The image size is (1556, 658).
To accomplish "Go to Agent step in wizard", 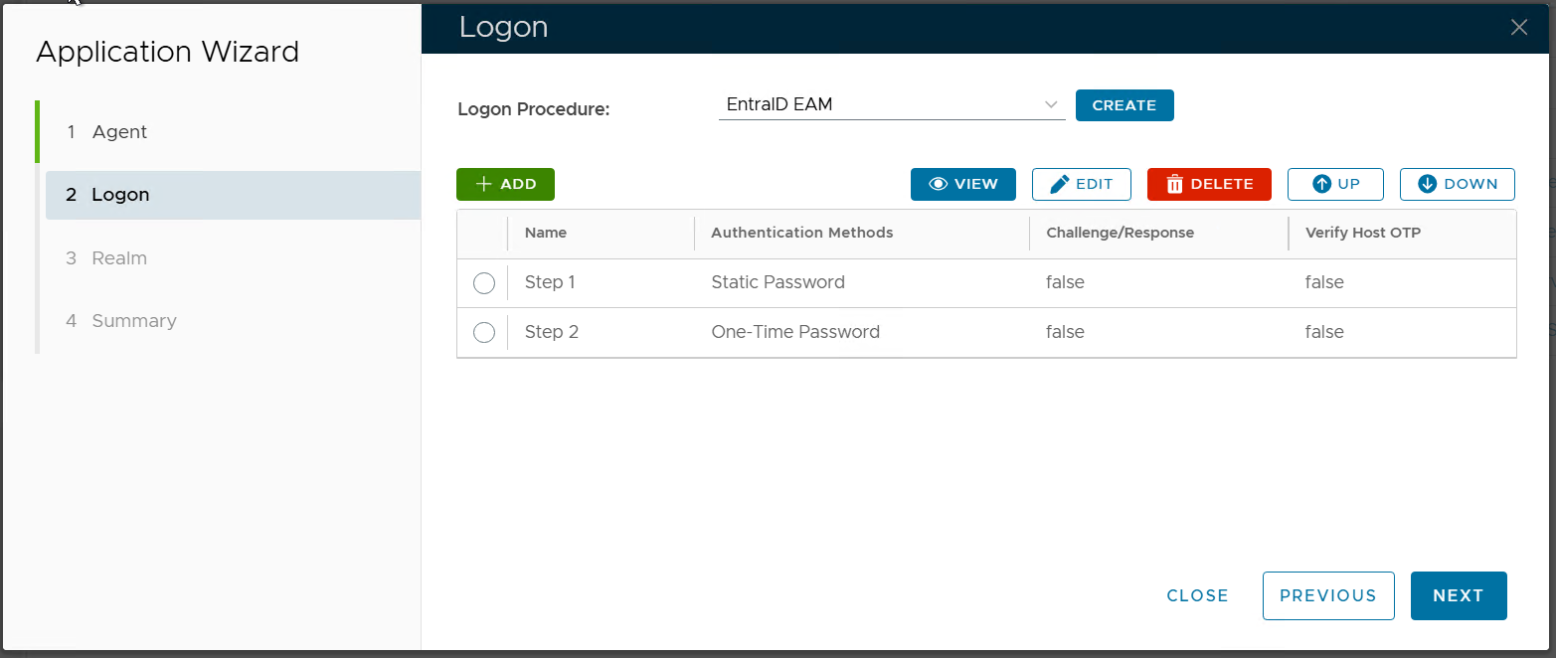I will (x=119, y=132).
